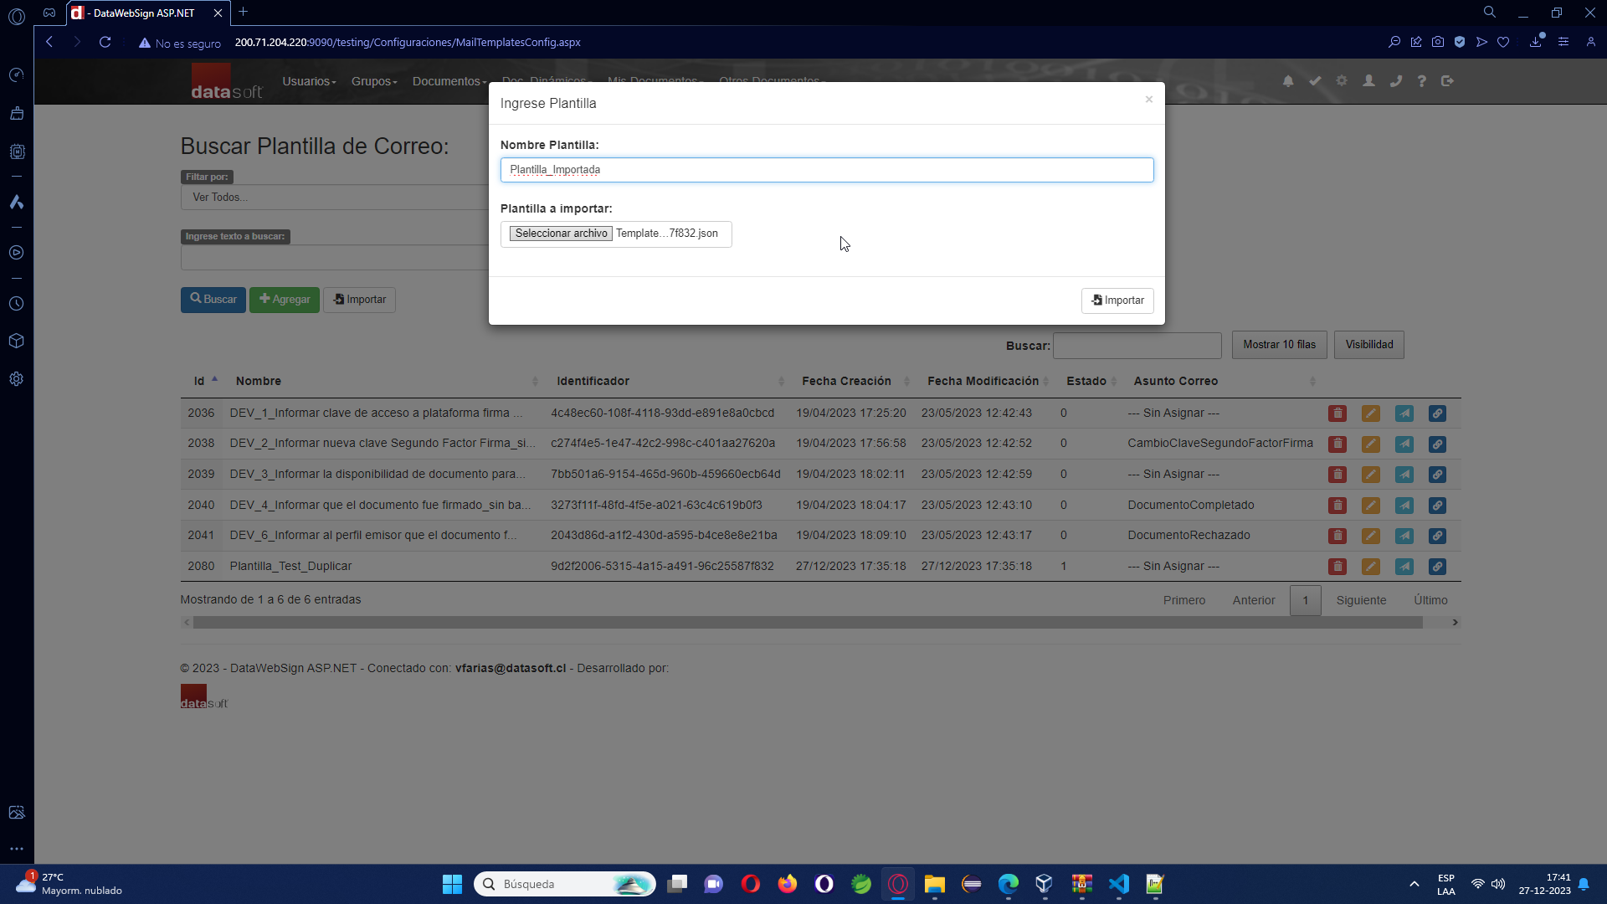
Task: Click send icon on Plantilla_Test_Duplicar row
Action: [1404, 567]
